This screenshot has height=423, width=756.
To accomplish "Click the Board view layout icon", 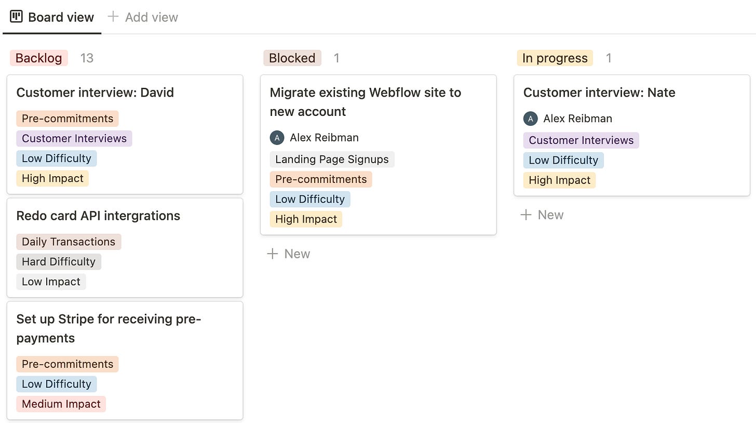I will coord(16,17).
